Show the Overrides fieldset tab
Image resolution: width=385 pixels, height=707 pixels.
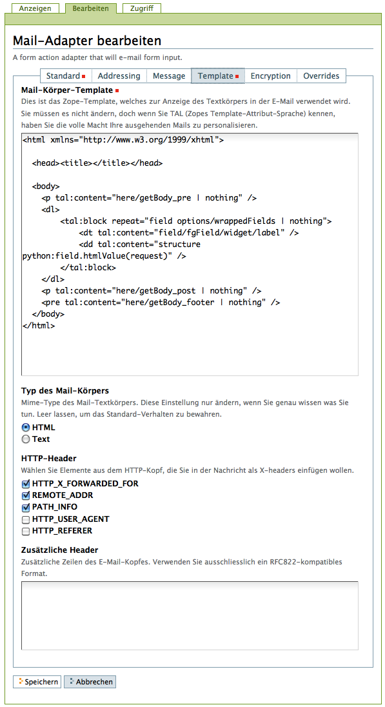pyautogui.click(x=321, y=75)
